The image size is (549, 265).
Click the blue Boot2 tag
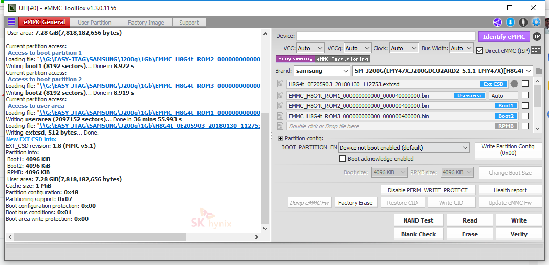[x=507, y=116]
